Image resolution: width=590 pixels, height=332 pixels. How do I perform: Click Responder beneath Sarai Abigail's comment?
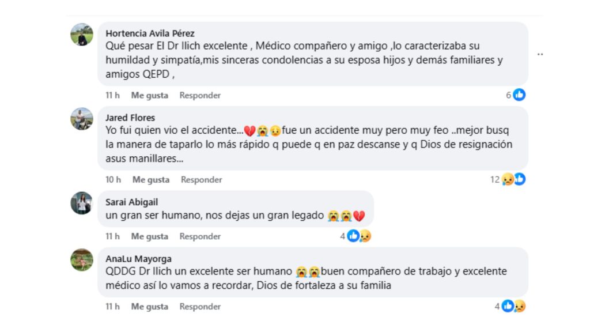tap(199, 236)
